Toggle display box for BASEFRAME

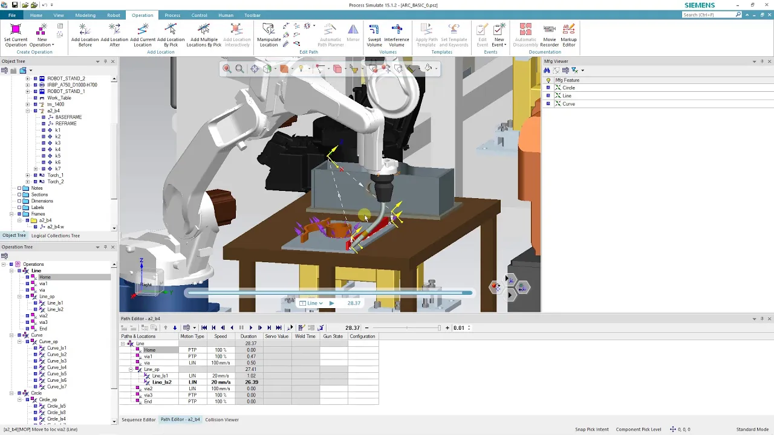[x=44, y=117]
